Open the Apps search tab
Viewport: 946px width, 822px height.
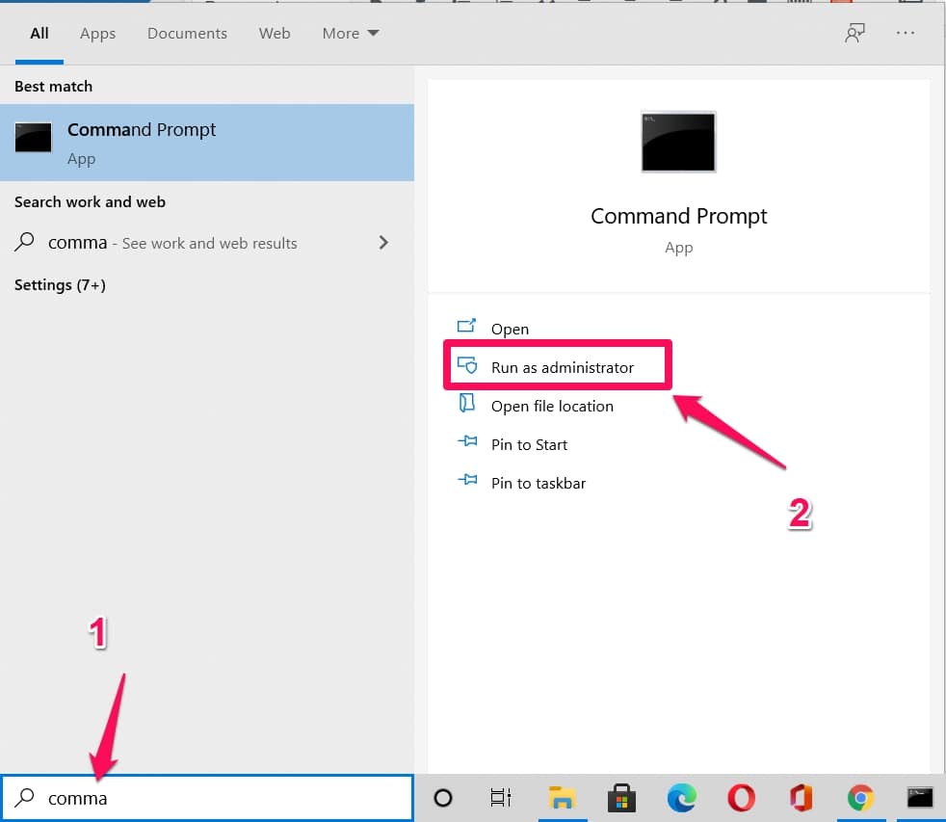97,34
